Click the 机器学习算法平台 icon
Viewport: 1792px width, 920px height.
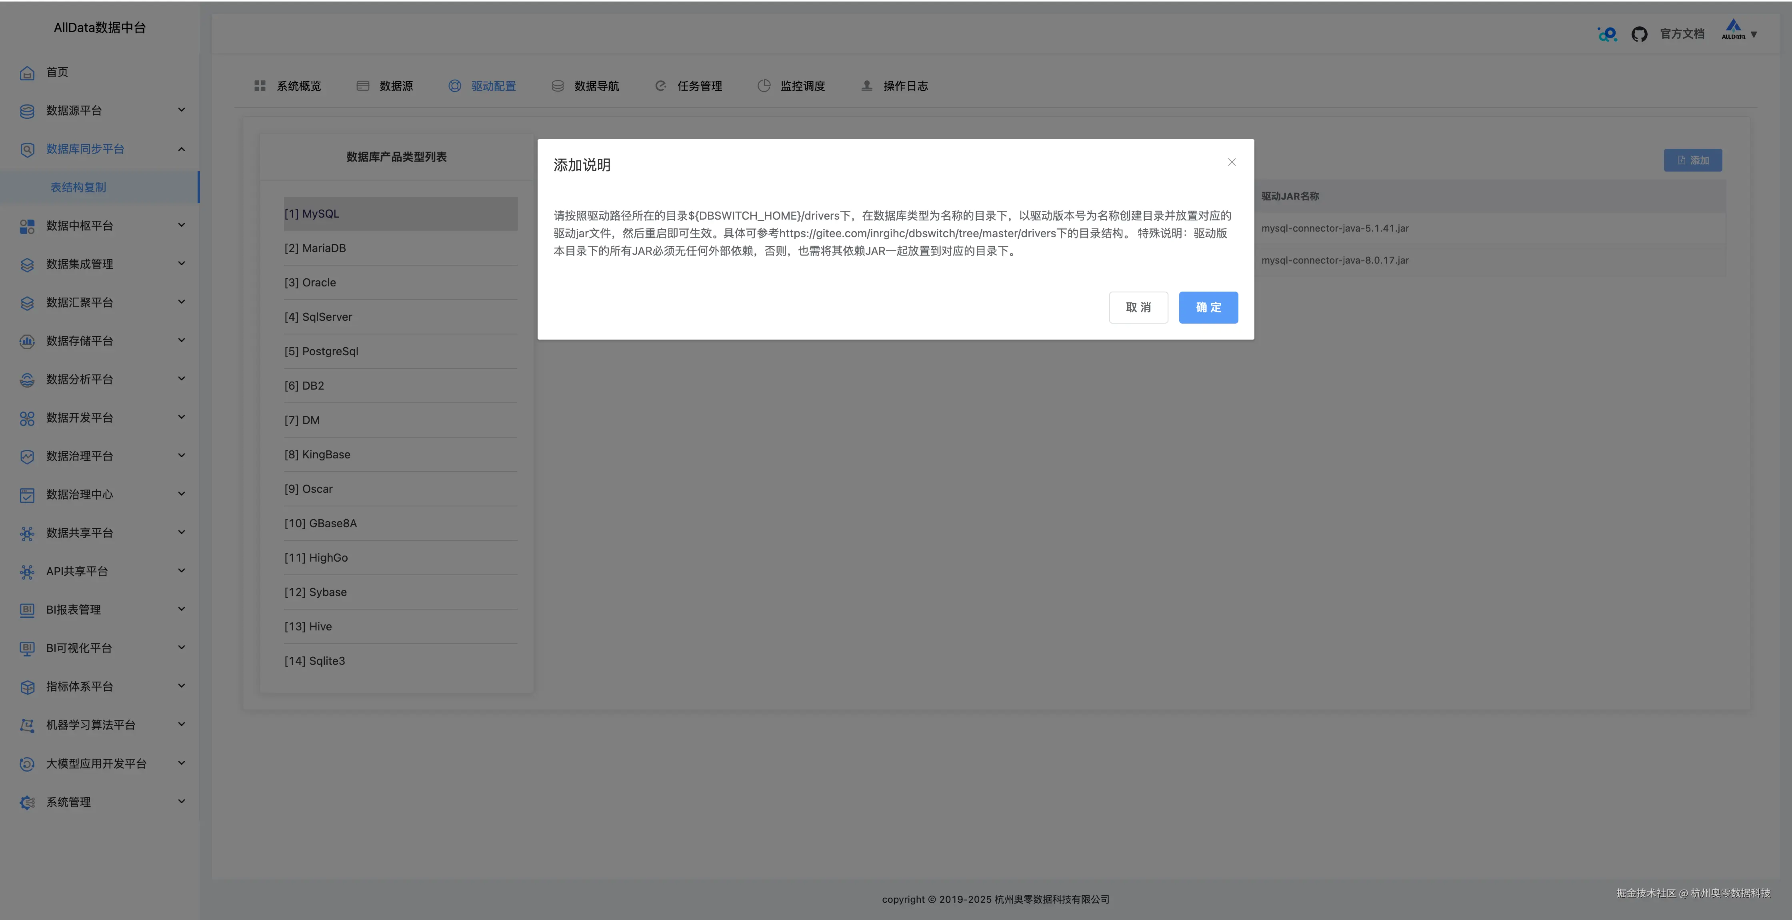27,725
